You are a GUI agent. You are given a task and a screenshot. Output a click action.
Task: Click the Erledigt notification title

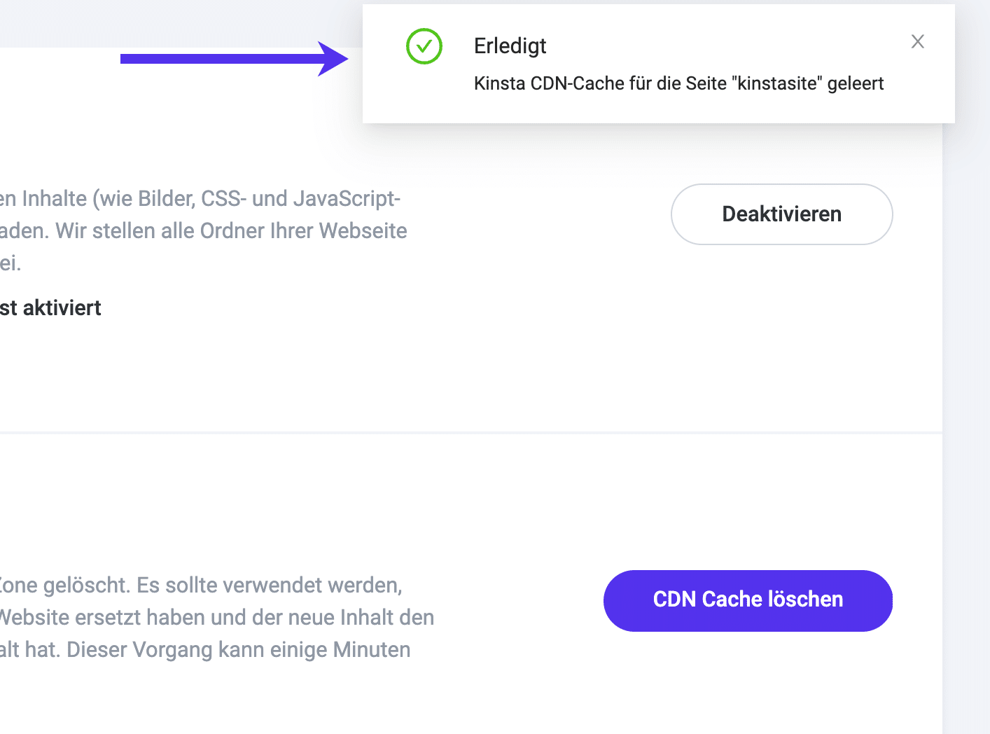(x=510, y=46)
